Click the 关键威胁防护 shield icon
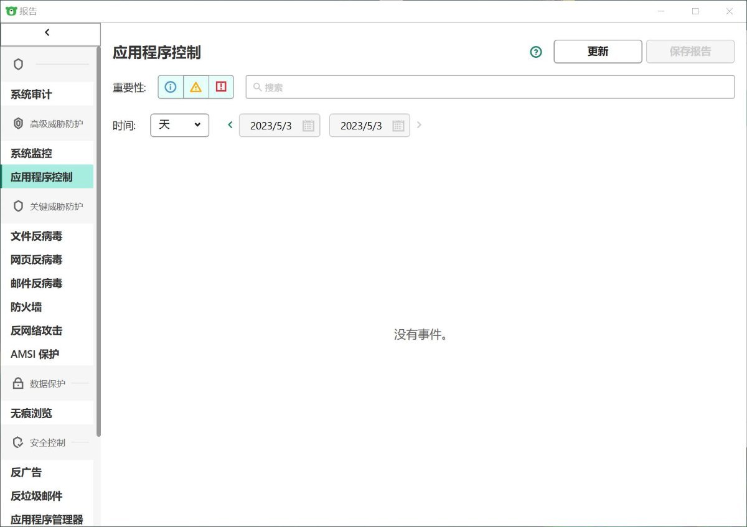747x527 pixels. pyautogui.click(x=18, y=206)
